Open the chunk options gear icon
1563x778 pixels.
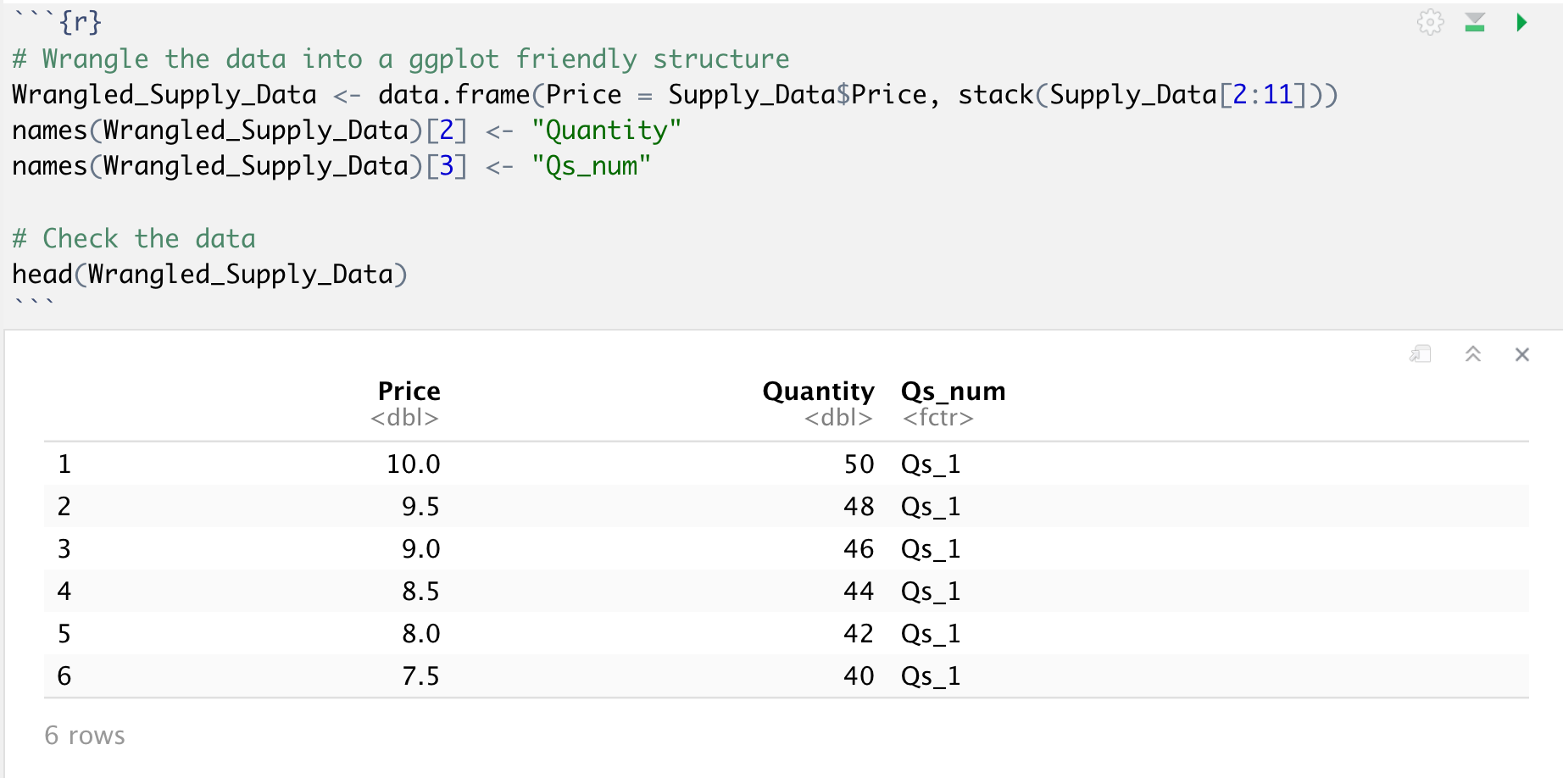(x=1430, y=23)
